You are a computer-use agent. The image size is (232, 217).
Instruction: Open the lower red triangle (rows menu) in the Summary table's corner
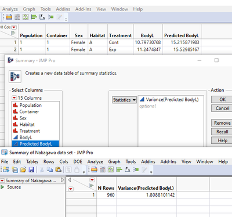coord(71,189)
